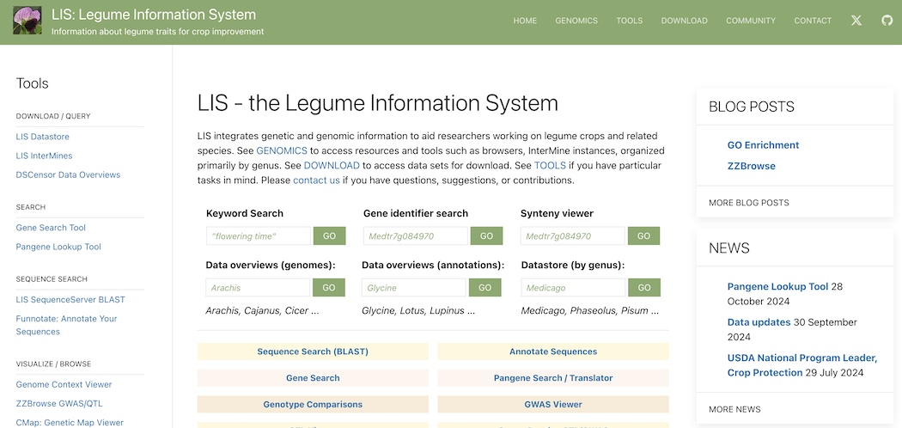
Task: Open the GENOMICS menu item
Action: pos(576,21)
